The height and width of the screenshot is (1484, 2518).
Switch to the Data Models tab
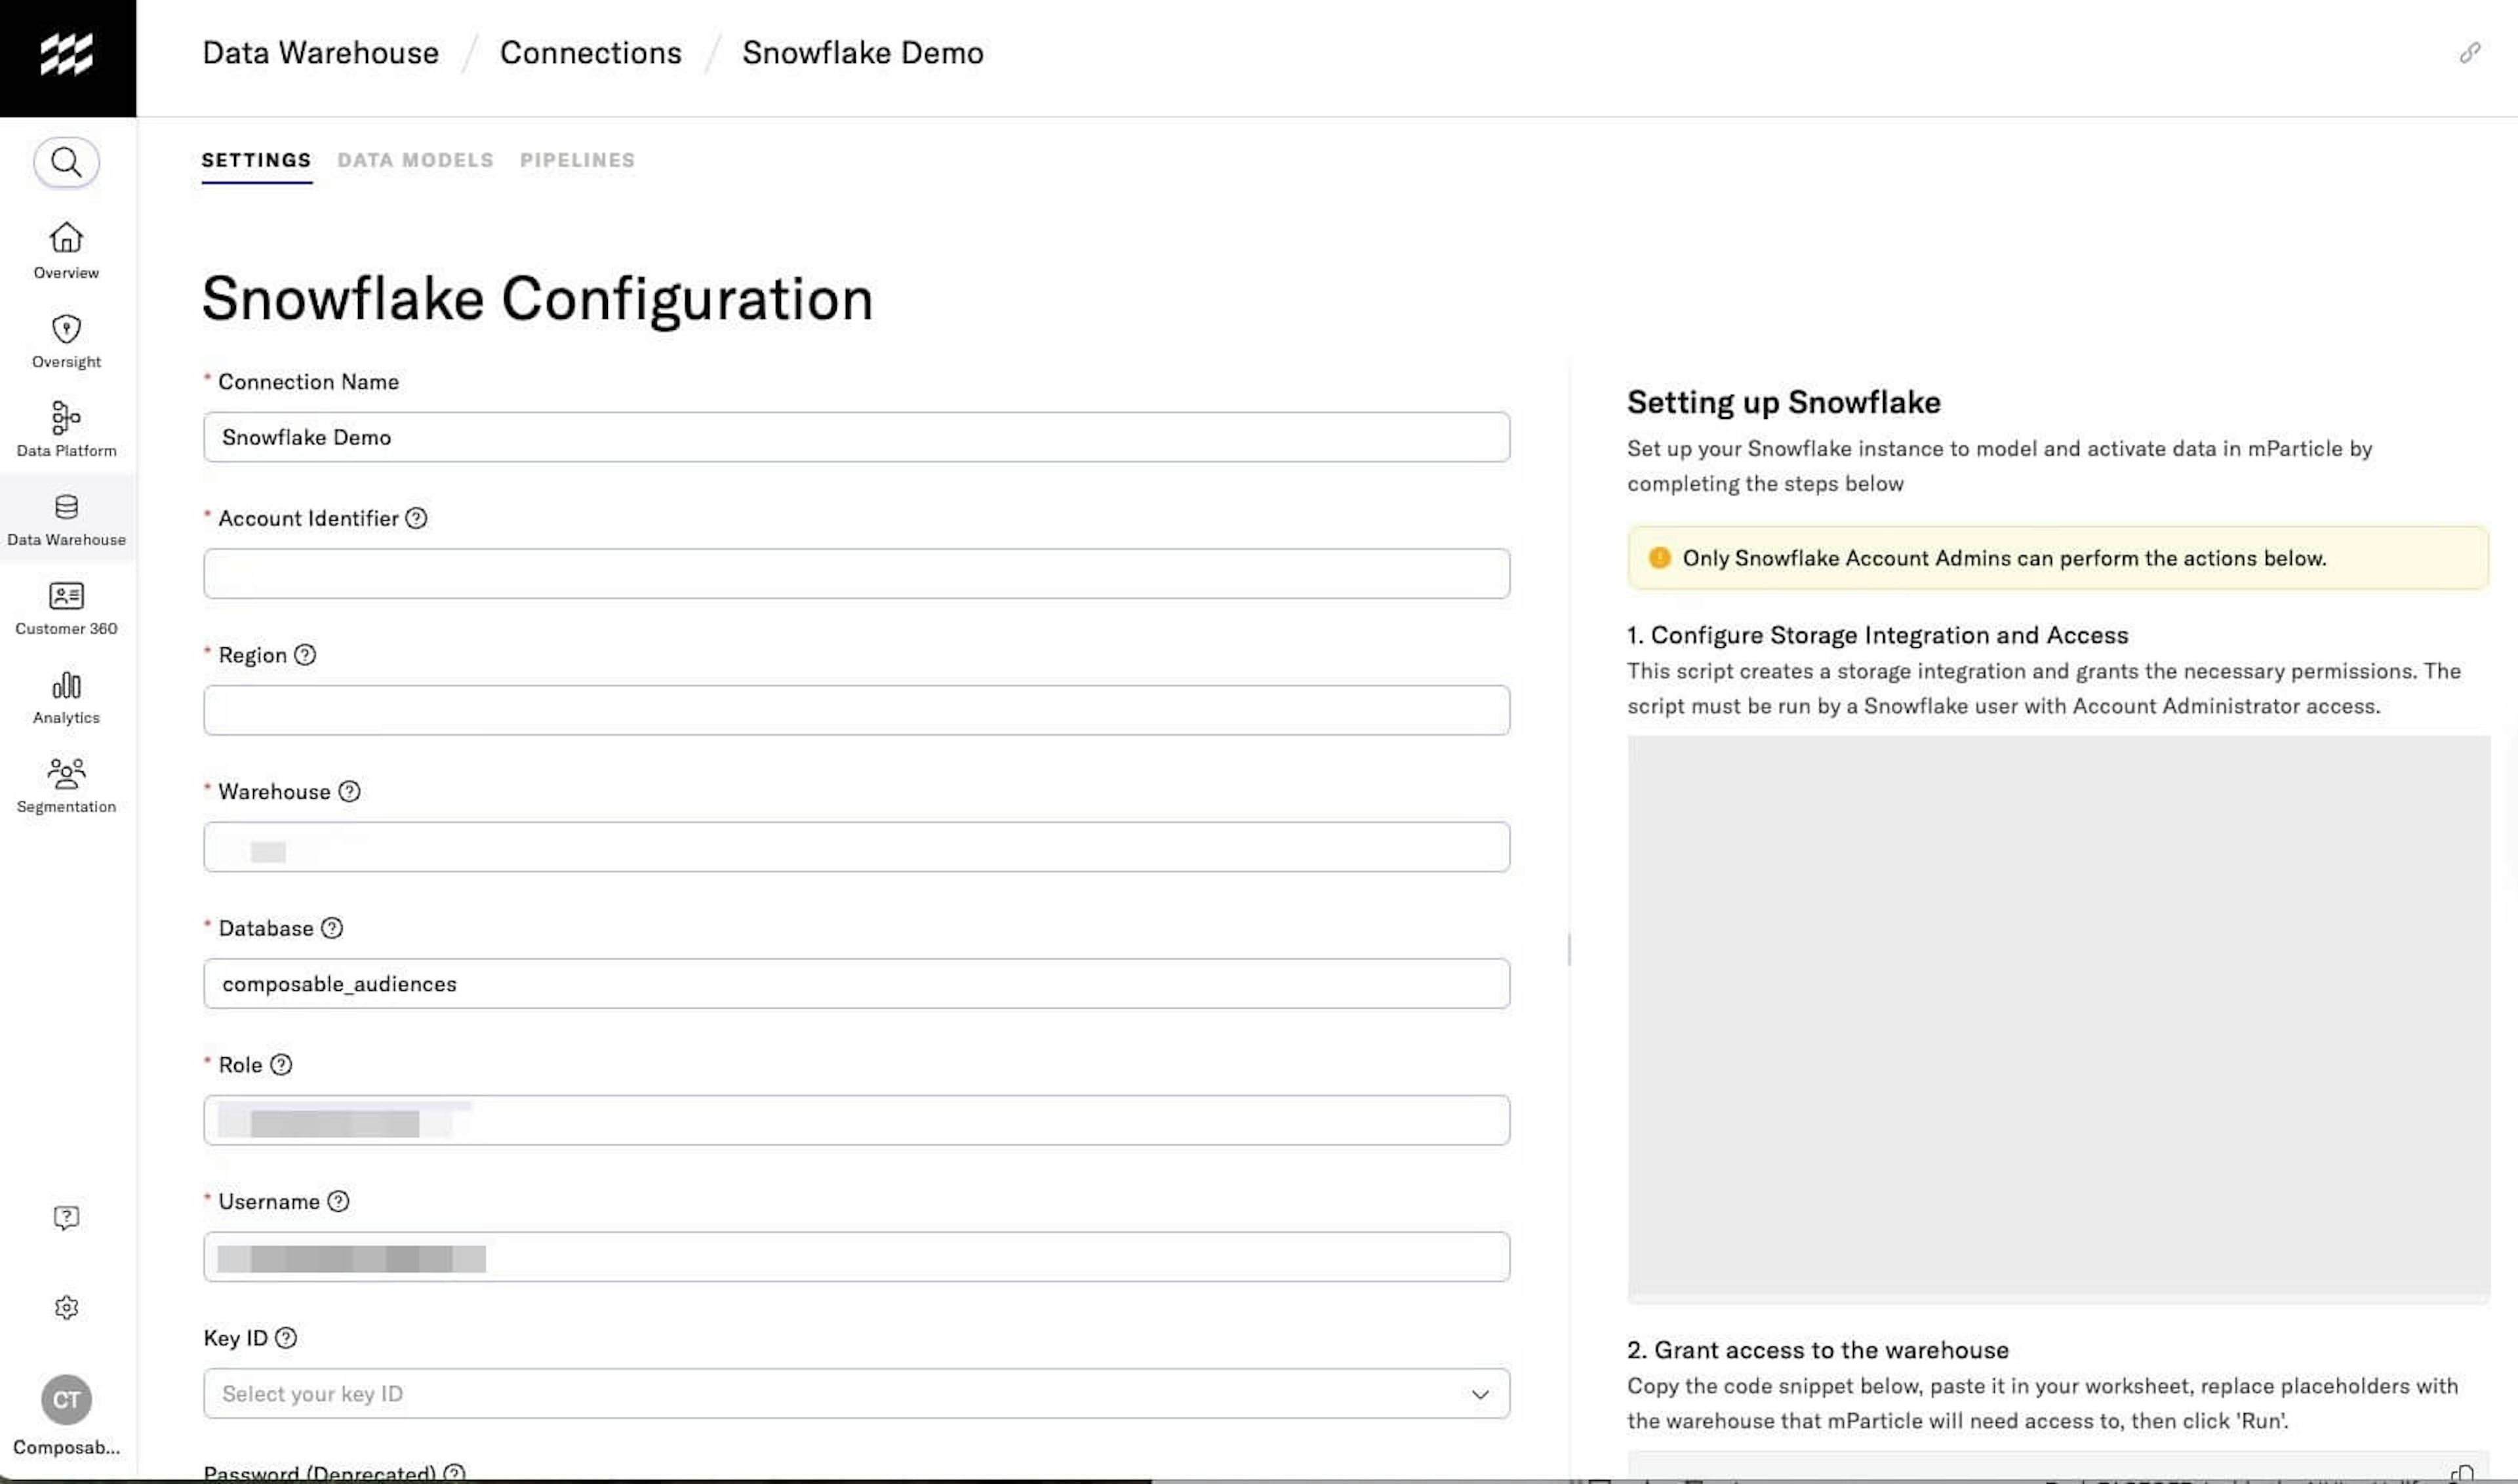click(415, 160)
